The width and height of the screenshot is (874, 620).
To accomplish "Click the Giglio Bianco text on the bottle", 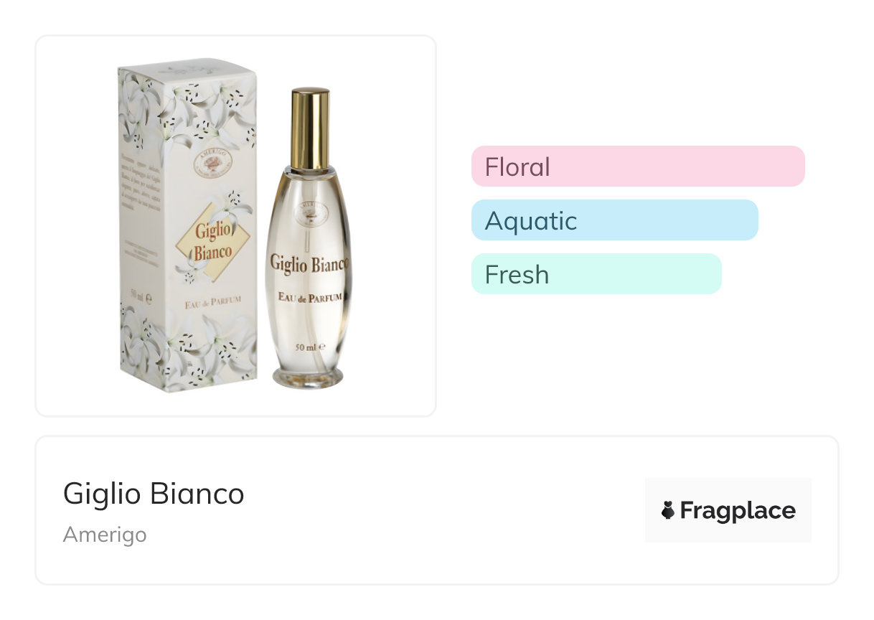I will [309, 263].
